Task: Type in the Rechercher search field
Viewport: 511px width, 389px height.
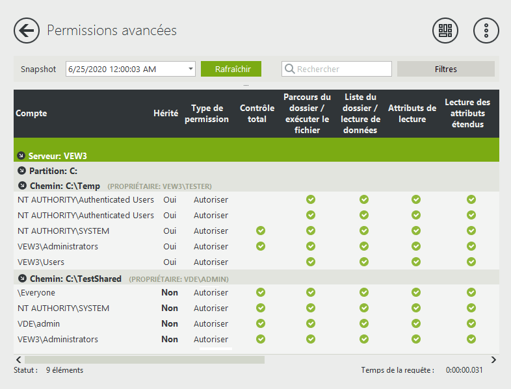Action: [x=343, y=69]
